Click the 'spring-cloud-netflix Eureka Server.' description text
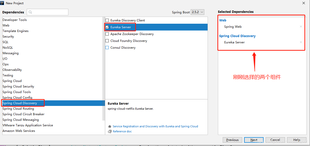The height and width of the screenshot is (146, 310). tap(130, 109)
